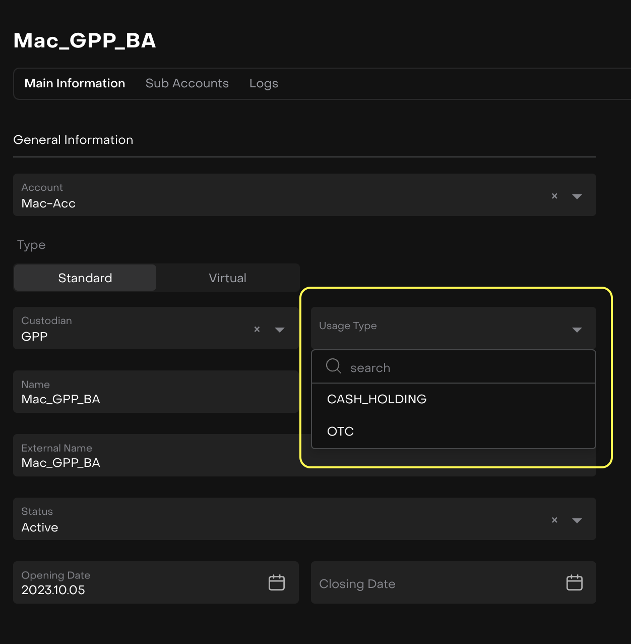Clear the Account field selection

pyautogui.click(x=554, y=196)
